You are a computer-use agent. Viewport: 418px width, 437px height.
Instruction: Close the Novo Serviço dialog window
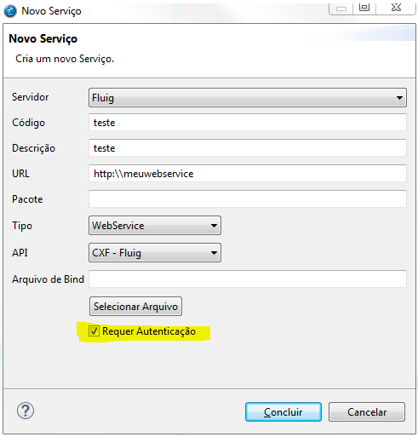pyautogui.click(x=396, y=8)
